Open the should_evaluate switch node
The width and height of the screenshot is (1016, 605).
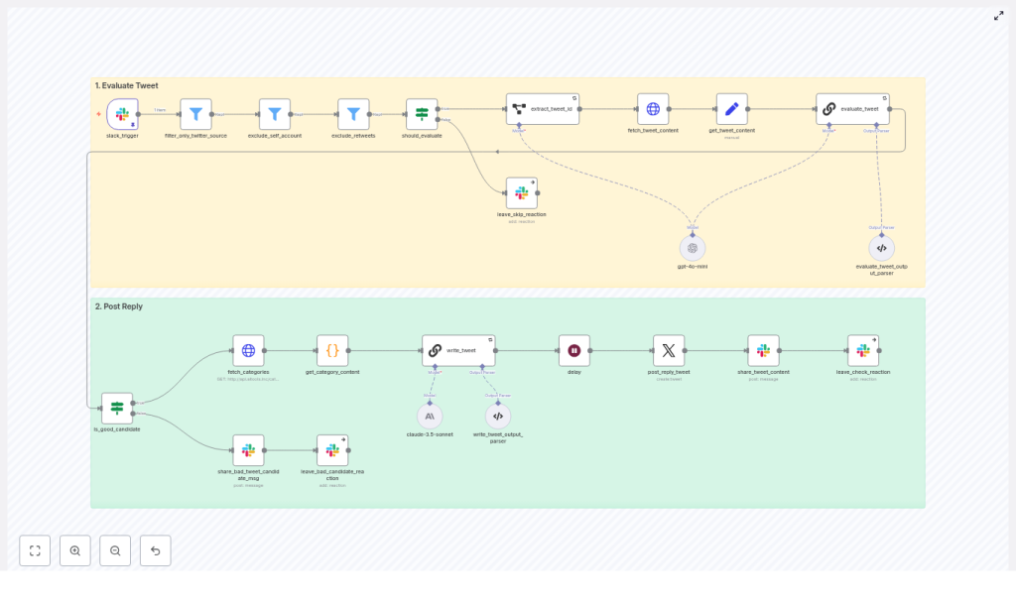click(420, 112)
